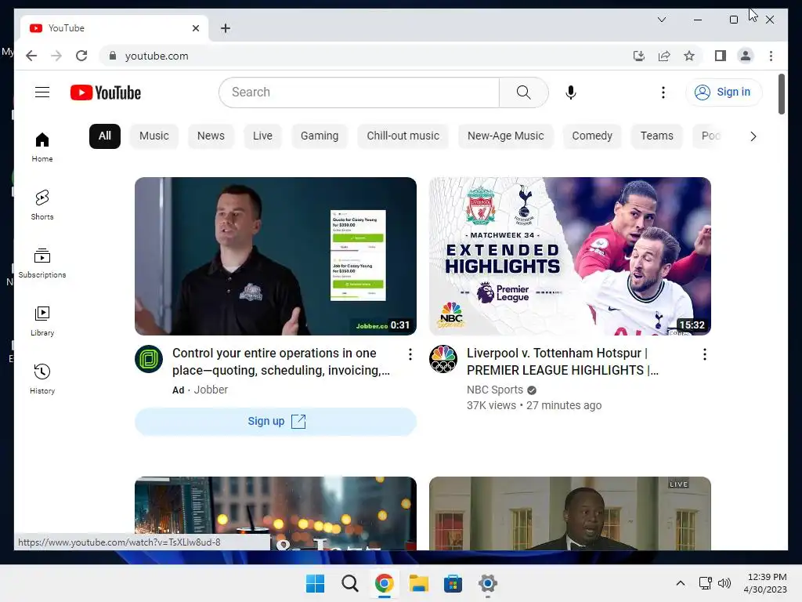The image size is (802, 602).
Task: Click the youtube.com address bar
Action: pyautogui.click(x=358, y=56)
